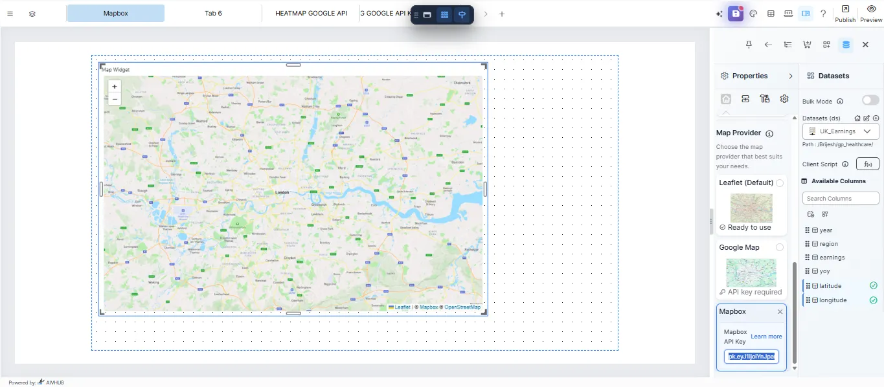Switch to the HEATMAP GOOGLE API tab
This screenshot has width=884, height=387.
(x=311, y=13)
